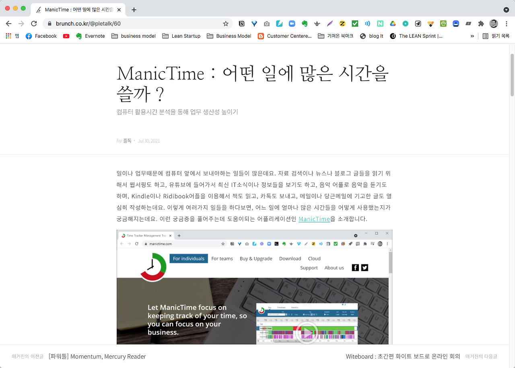This screenshot has height=368, width=515.
Task: Open the Chrome three-dot menu
Action: (507, 24)
